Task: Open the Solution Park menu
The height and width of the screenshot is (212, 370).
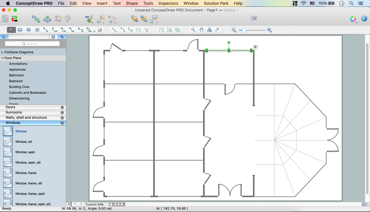Action: (216, 3)
